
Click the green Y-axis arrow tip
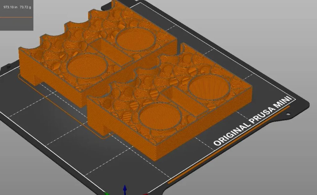pyautogui.click(x=107, y=194)
